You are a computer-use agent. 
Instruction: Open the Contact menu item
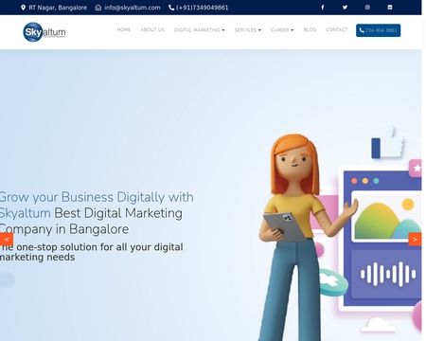coord(337,29)
